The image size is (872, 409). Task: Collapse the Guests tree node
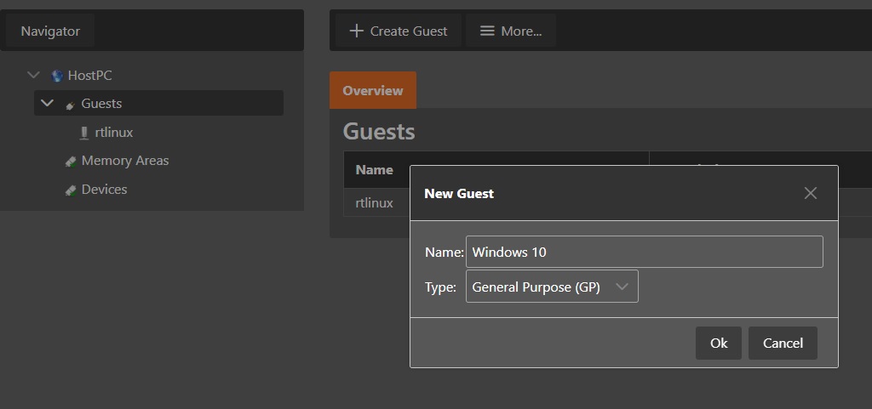pyautogui.click(x=48, y=103)
